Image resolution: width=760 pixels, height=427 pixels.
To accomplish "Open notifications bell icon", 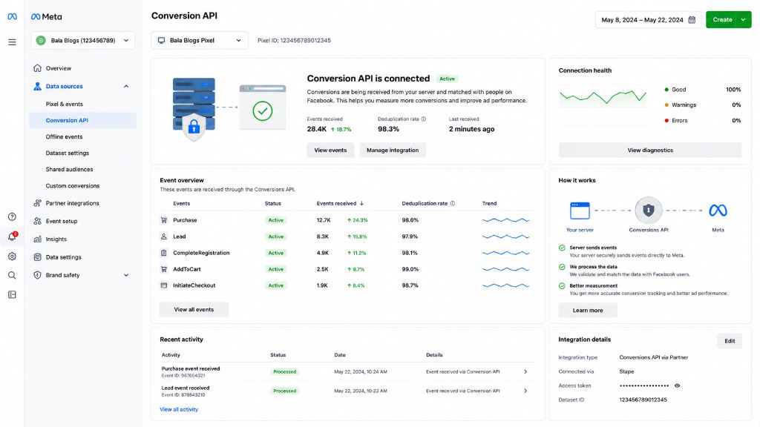I will tap(12, 236).
